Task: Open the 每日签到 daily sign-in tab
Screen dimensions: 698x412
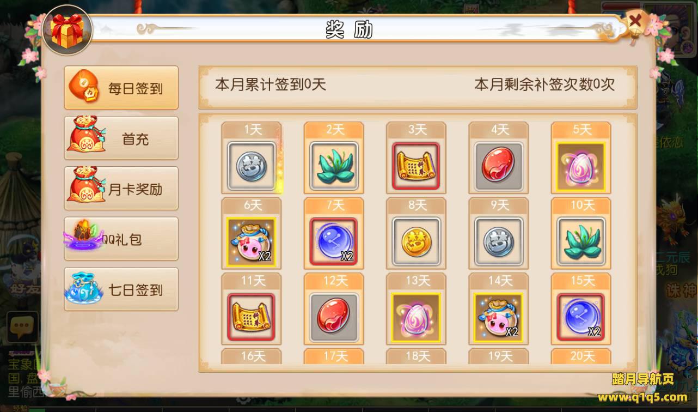Action: pos(121,88)
